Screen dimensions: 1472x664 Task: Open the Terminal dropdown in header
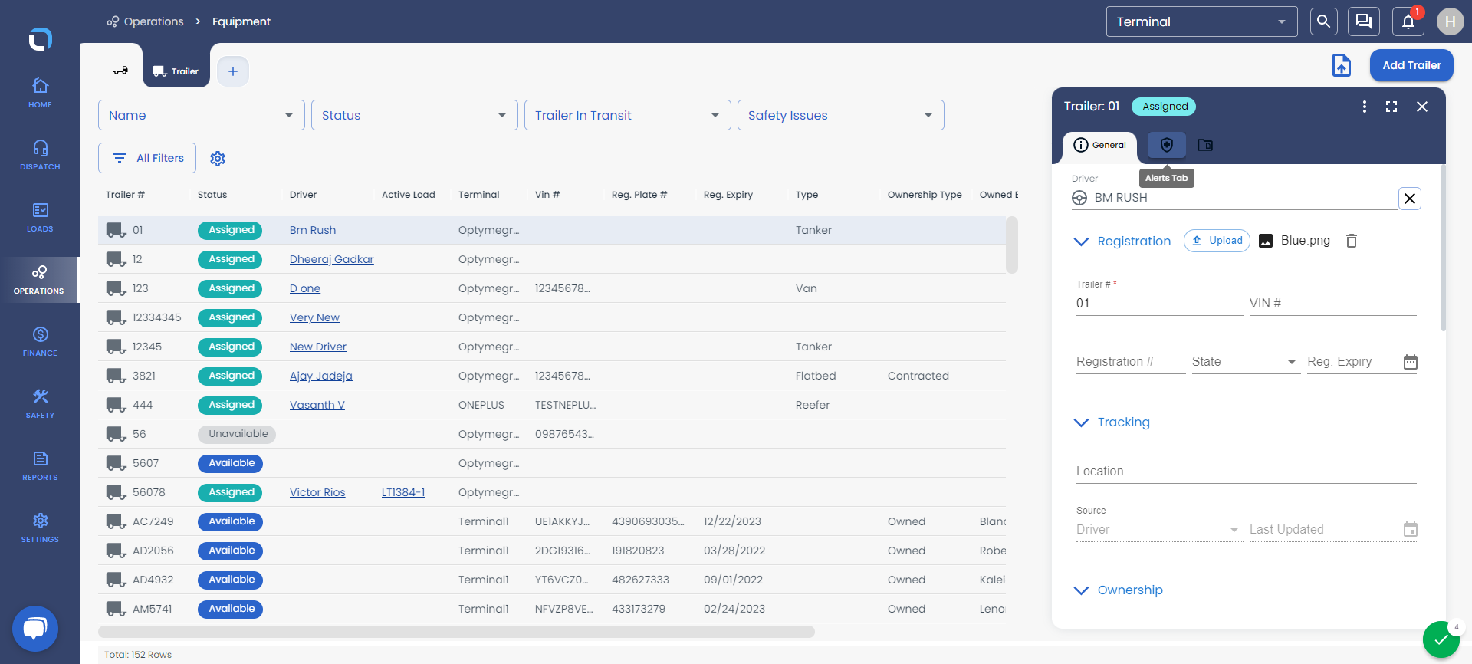tap(1201, 21)
